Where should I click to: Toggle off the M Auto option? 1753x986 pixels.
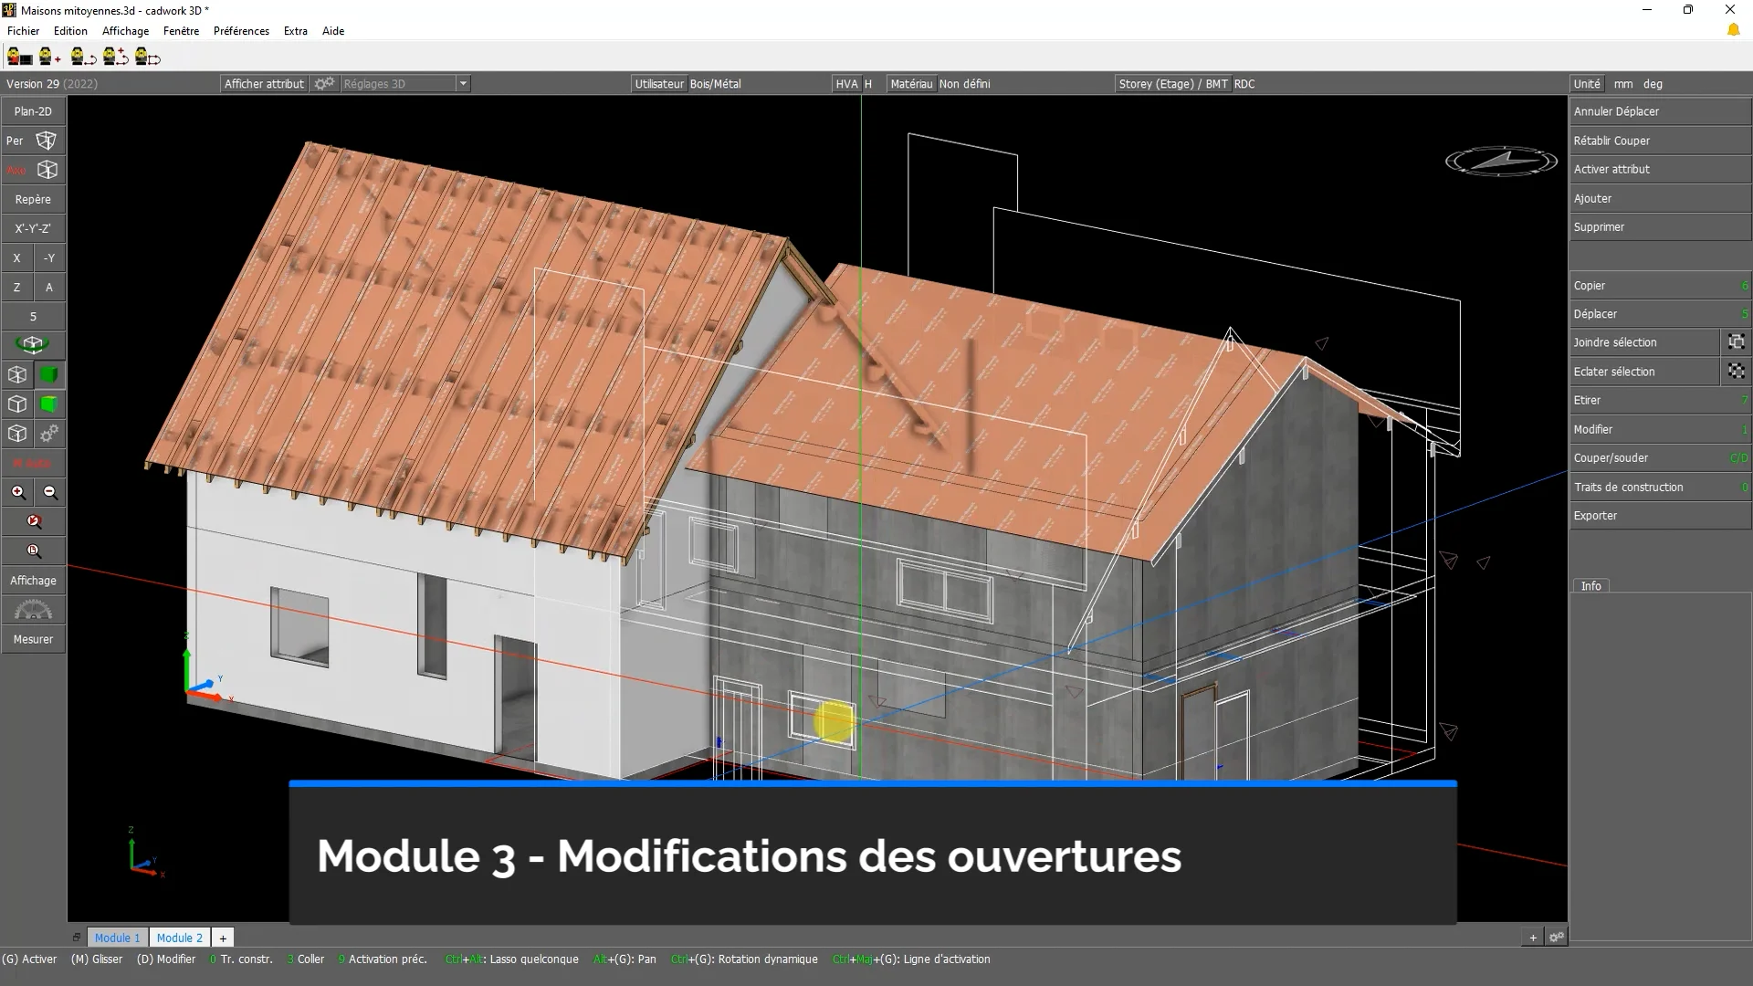33,463
